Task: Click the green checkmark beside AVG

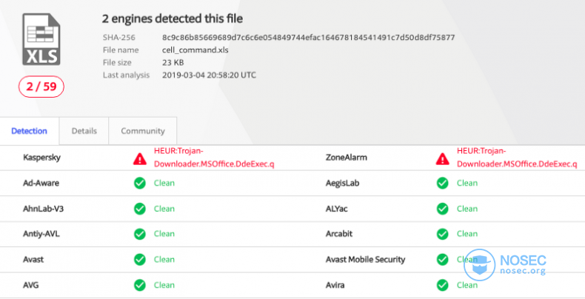Action: tap(140, 285)
